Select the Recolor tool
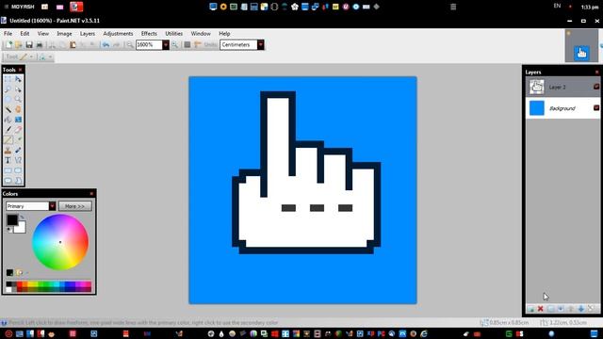 click(18, 150)
